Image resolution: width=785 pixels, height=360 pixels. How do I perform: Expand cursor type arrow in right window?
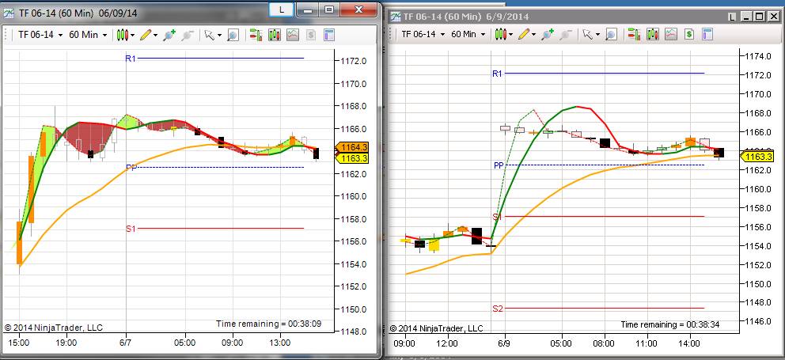coord(597,35)
